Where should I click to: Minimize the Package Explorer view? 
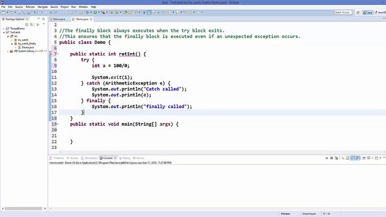[39, 19]
